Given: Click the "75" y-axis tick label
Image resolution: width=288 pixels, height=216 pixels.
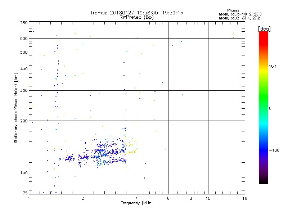Looking at the screenshot, I should (x=25, y=193).
